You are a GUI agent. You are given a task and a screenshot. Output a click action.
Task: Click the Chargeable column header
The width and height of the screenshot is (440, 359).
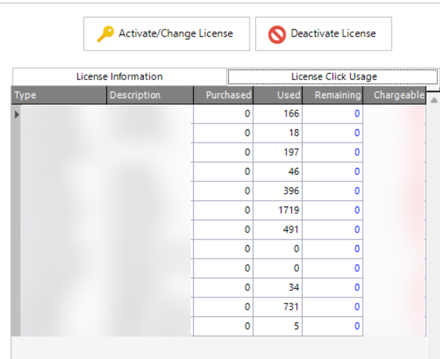point(394,95)
